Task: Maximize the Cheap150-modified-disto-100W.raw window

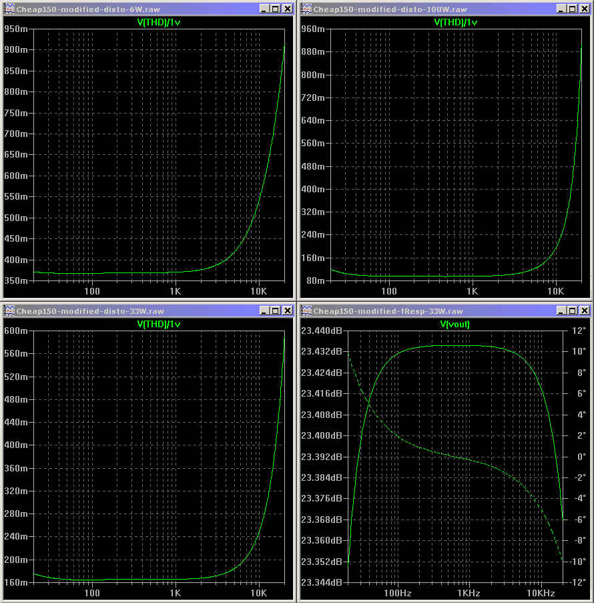Action: [x=573, y=9]
